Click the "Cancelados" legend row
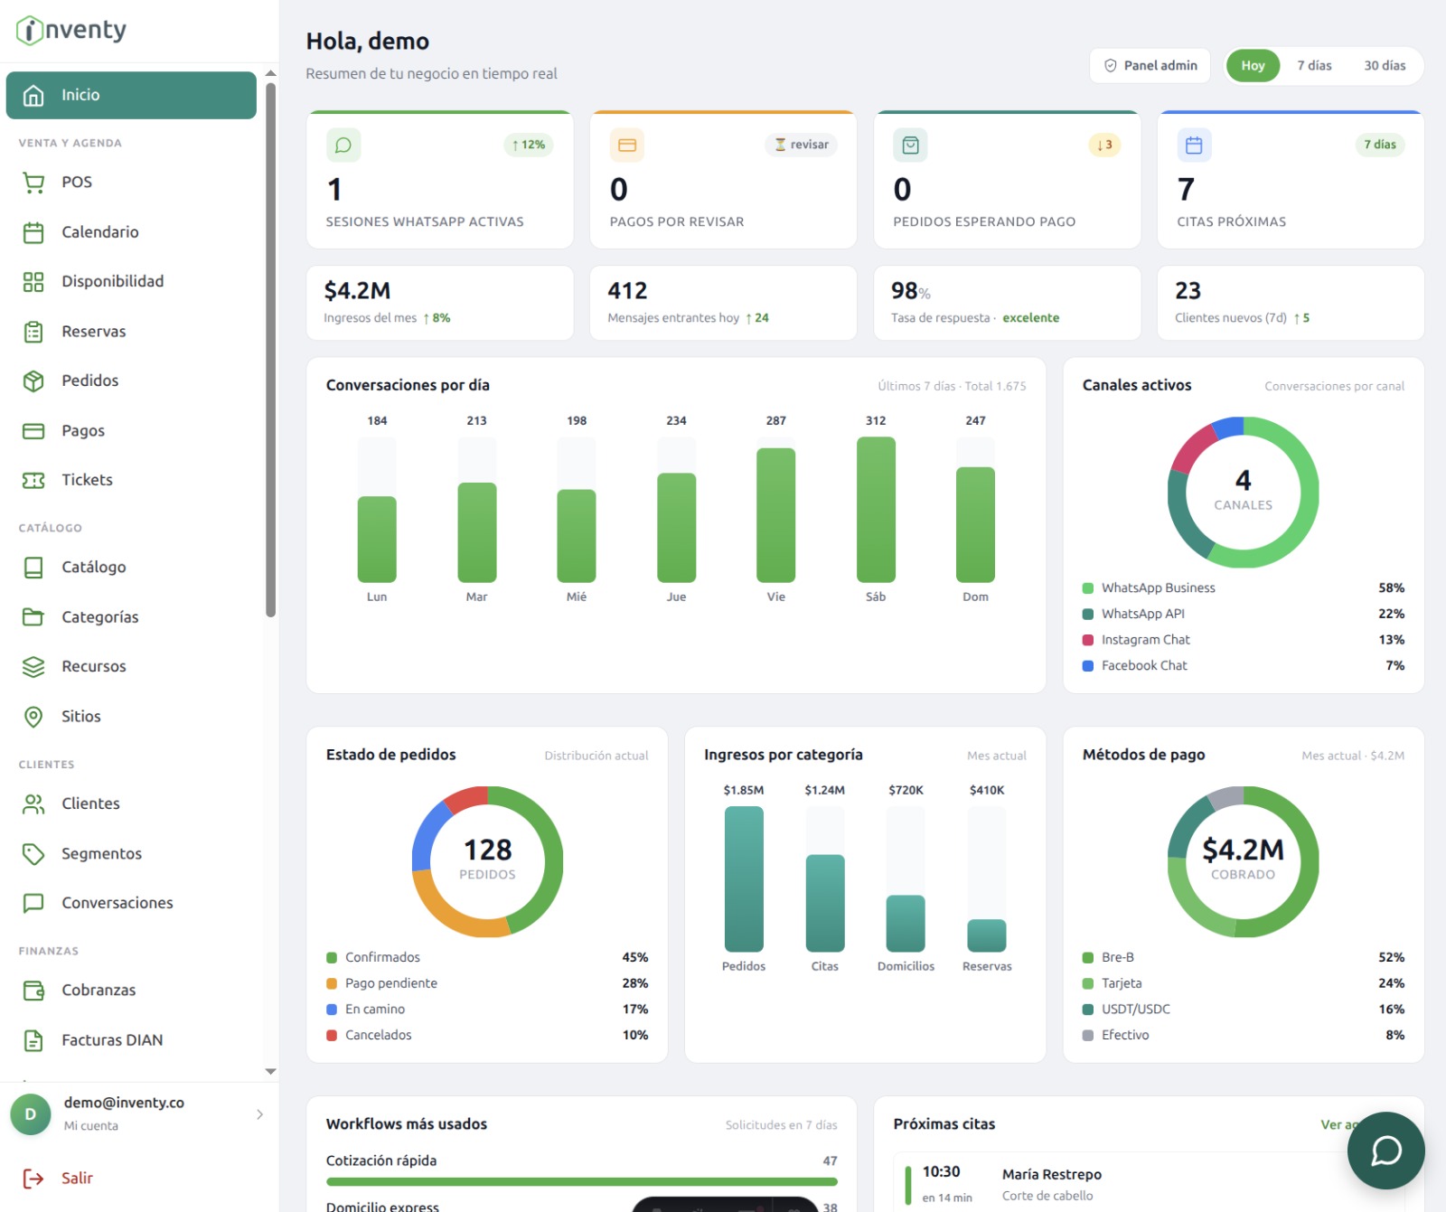 click(487, 1036)
